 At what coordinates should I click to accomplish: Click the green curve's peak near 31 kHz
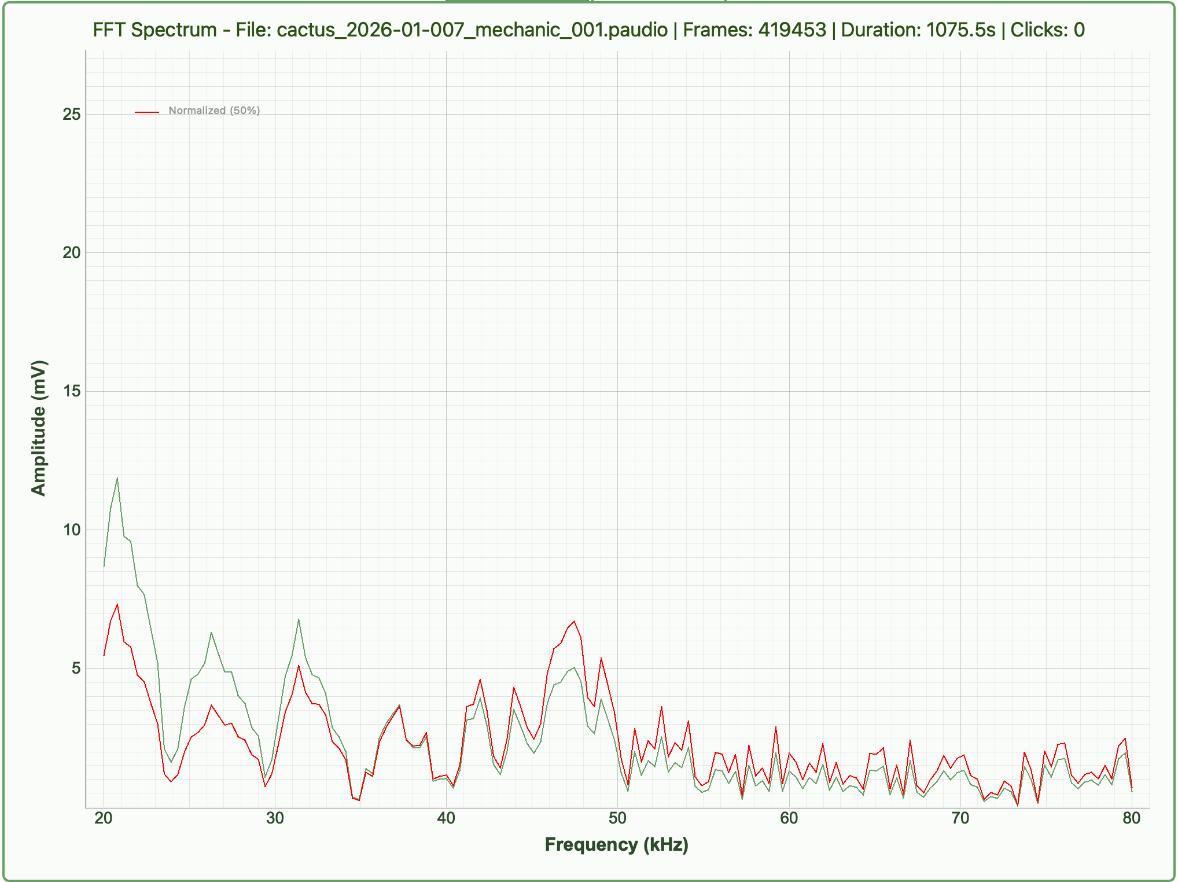pyautogui.click(x=299, y=619)
